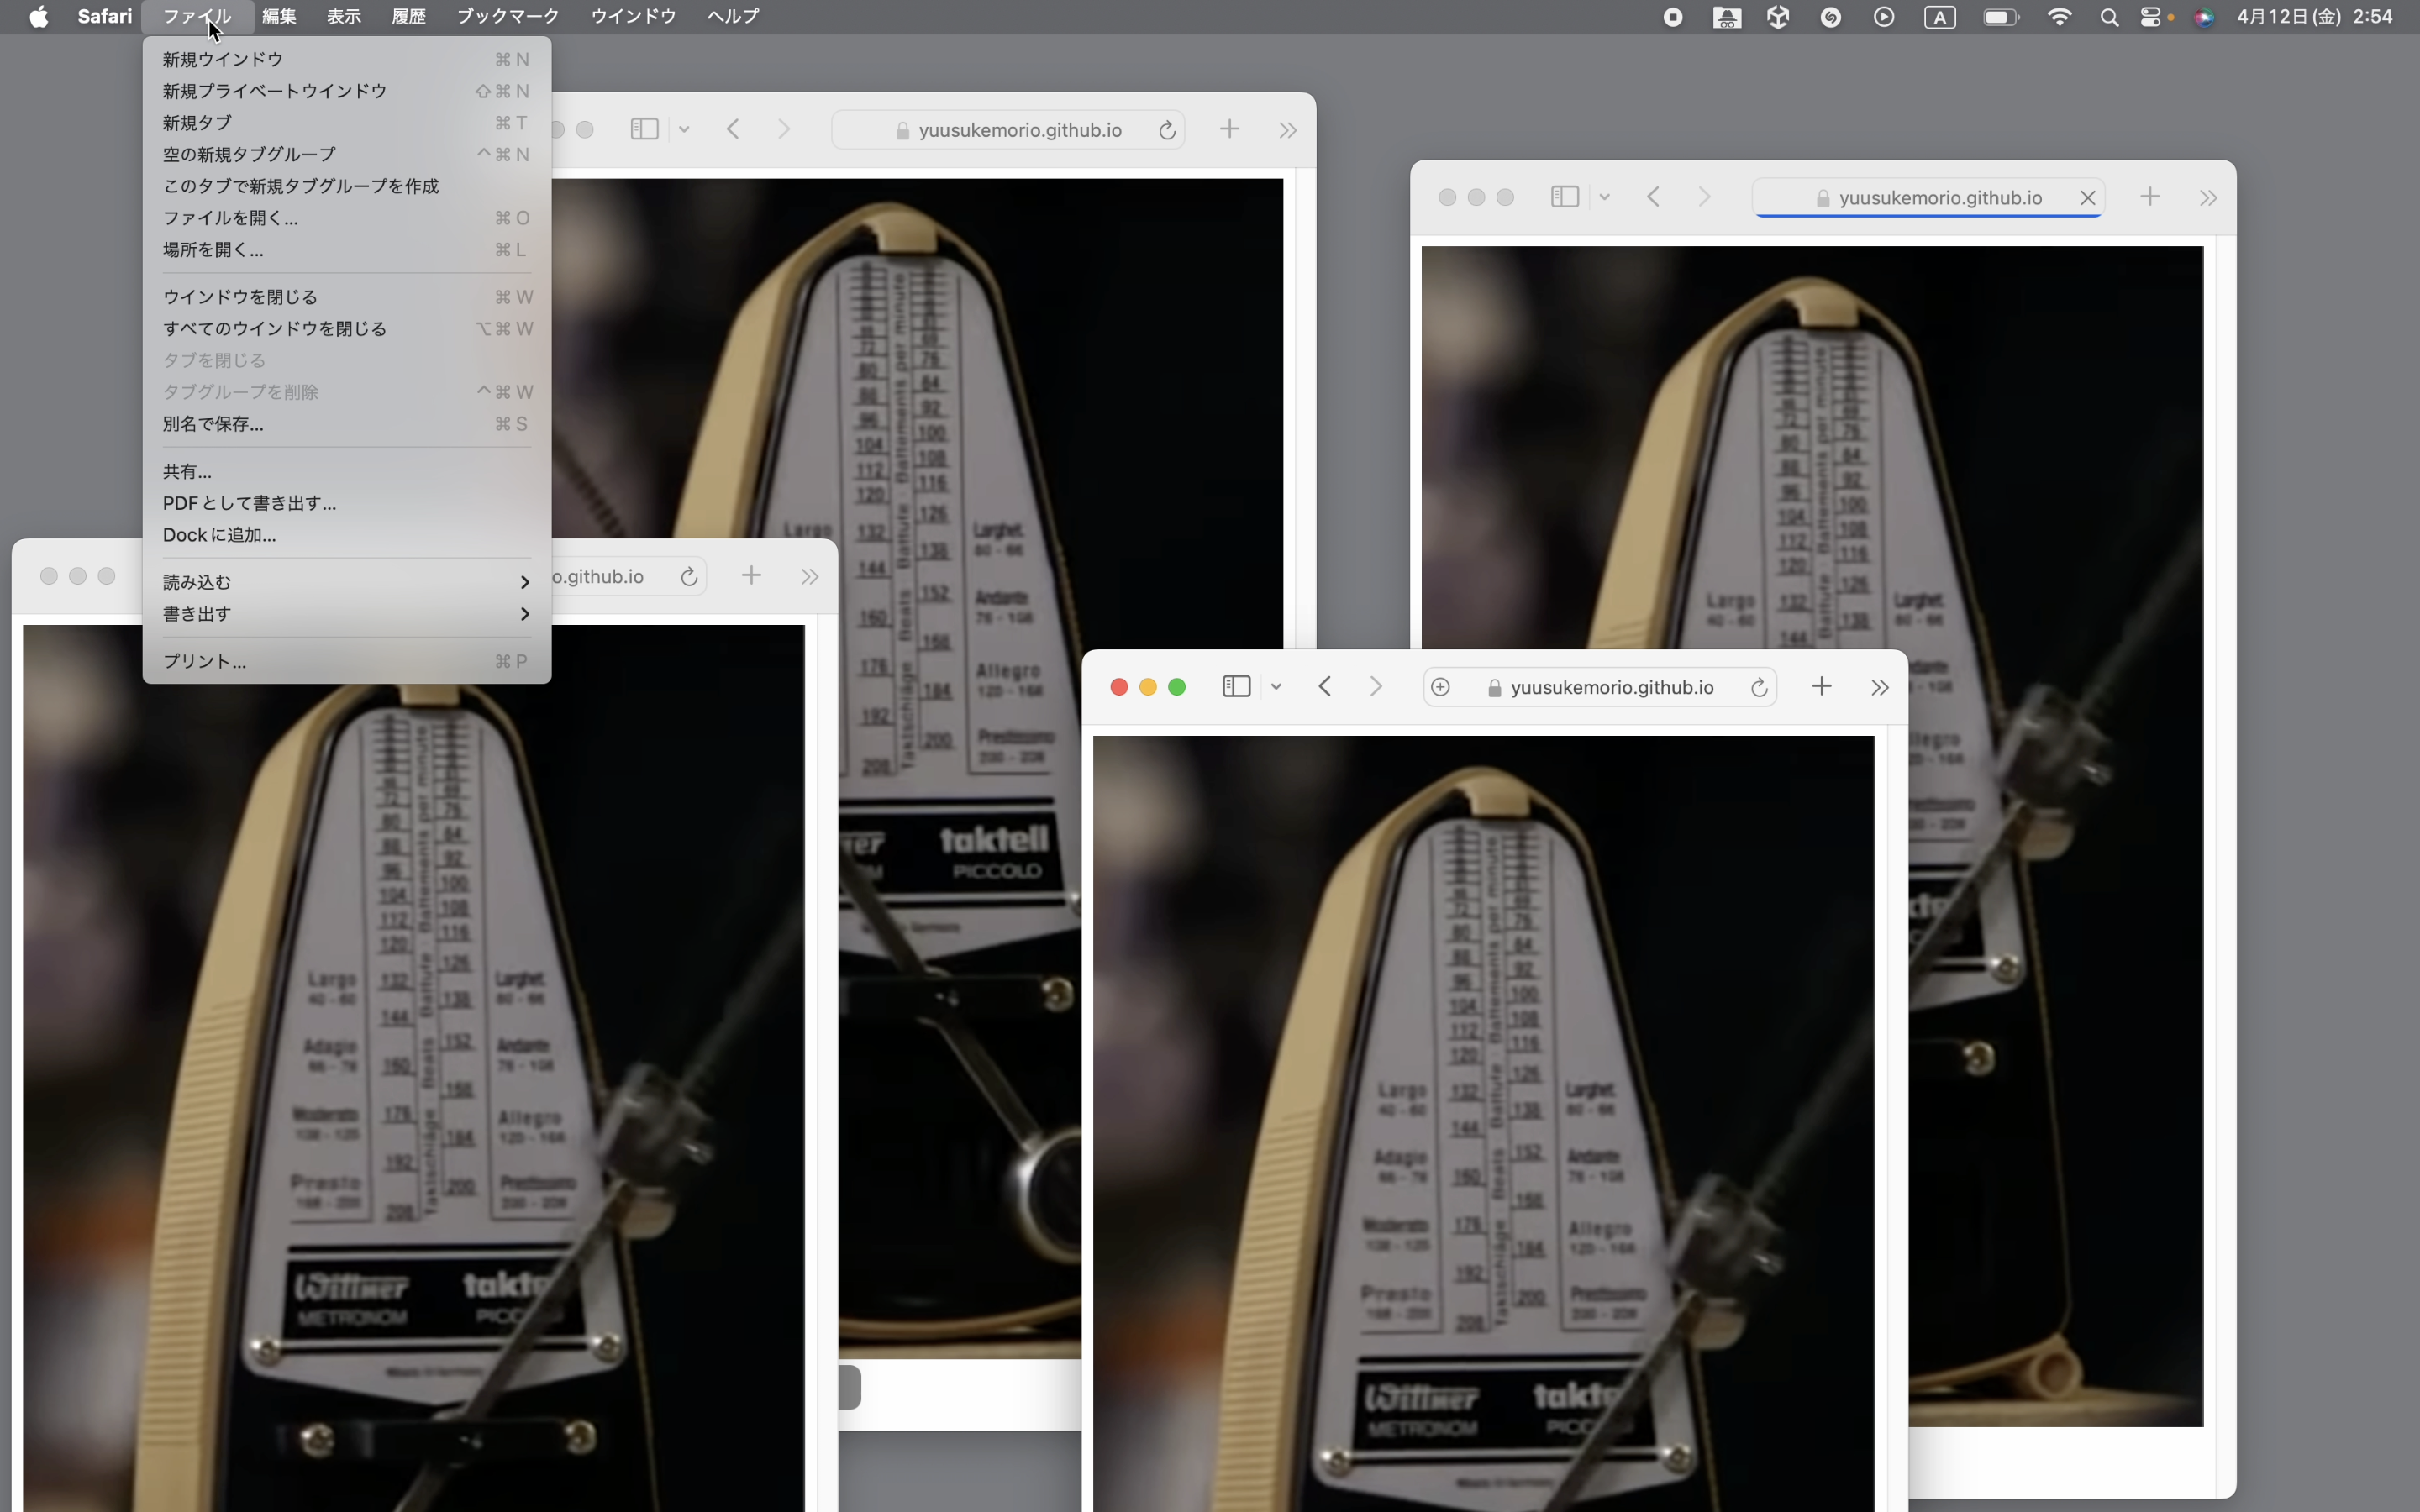Toggle sidebar in the right Safari window
Image resolution: width=2420 pixels, height=1512 pixels.
tap(1564, 197)
